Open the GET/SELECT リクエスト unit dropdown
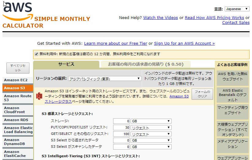Viewport: 252px width, 160px height. pos(151,134)
